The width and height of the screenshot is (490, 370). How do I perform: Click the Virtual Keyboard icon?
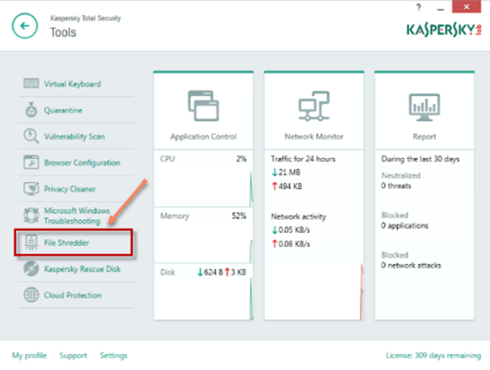tap(31, 84)
